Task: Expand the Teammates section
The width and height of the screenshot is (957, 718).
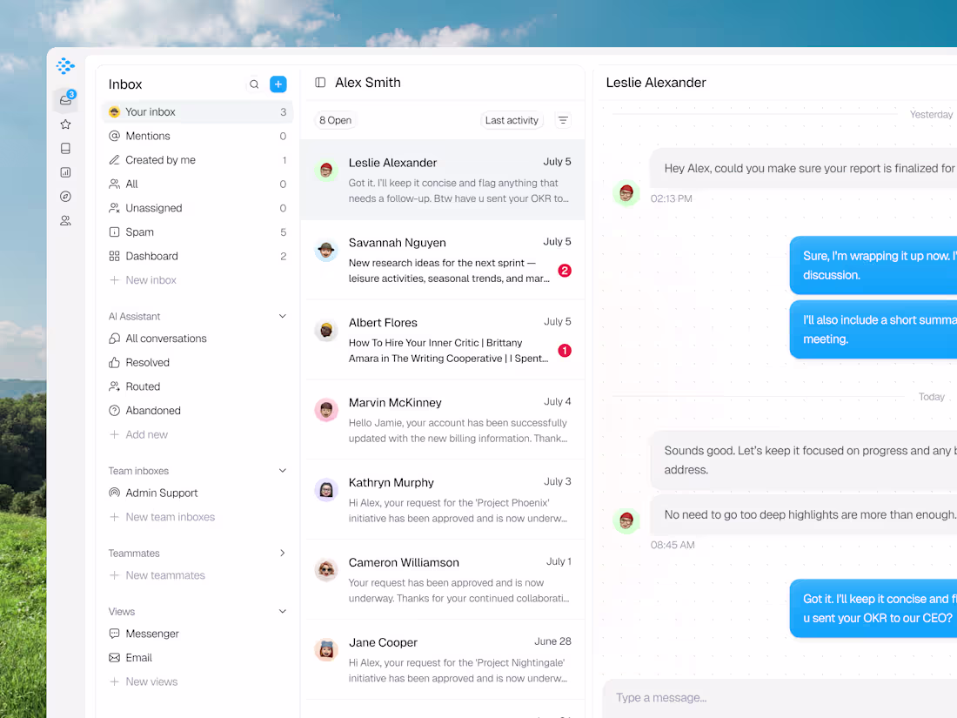Action: 281,553
